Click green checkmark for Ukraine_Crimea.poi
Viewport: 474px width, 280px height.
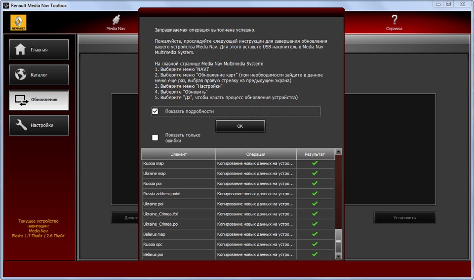[315, 224]
